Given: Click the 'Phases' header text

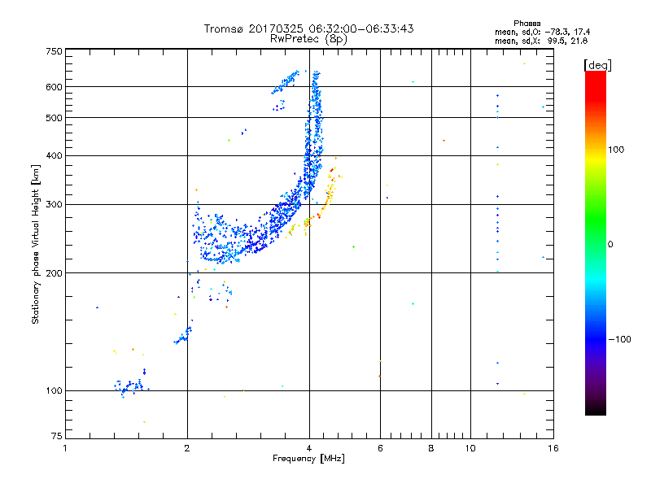Looking at the screenshot, I should point(526,24).
